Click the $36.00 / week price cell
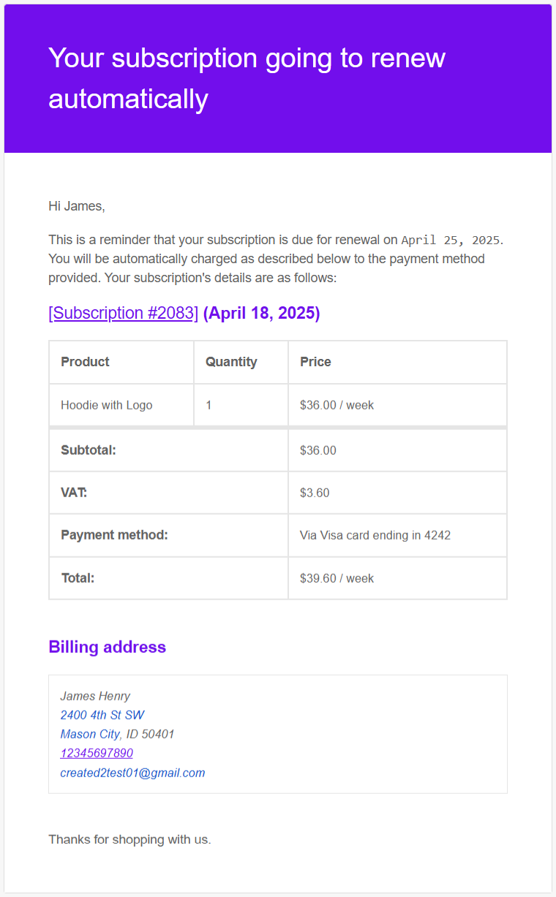The height and width of the screenshot is (897, 556). tap(337, 405)
